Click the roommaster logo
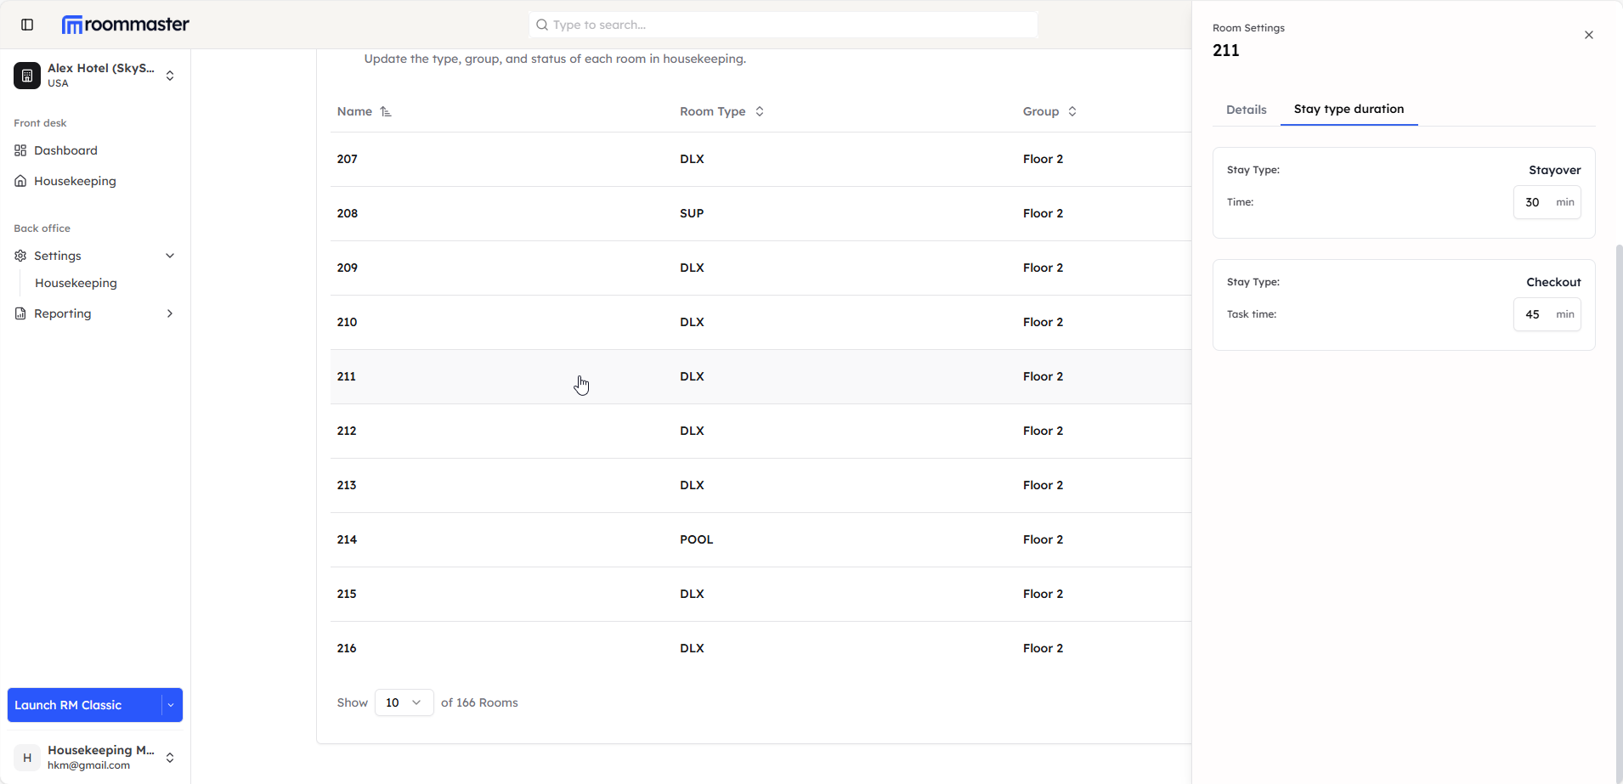This screenshot has width=1623, height=784. point(126,25)
